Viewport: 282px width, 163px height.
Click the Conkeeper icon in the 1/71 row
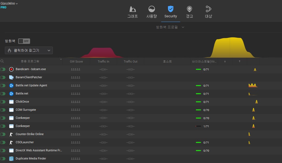coord(11,126)
